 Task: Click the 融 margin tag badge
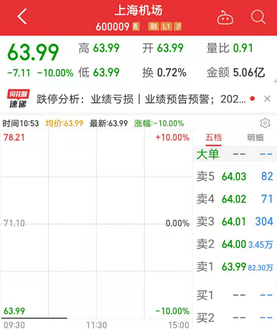point(153,27)
